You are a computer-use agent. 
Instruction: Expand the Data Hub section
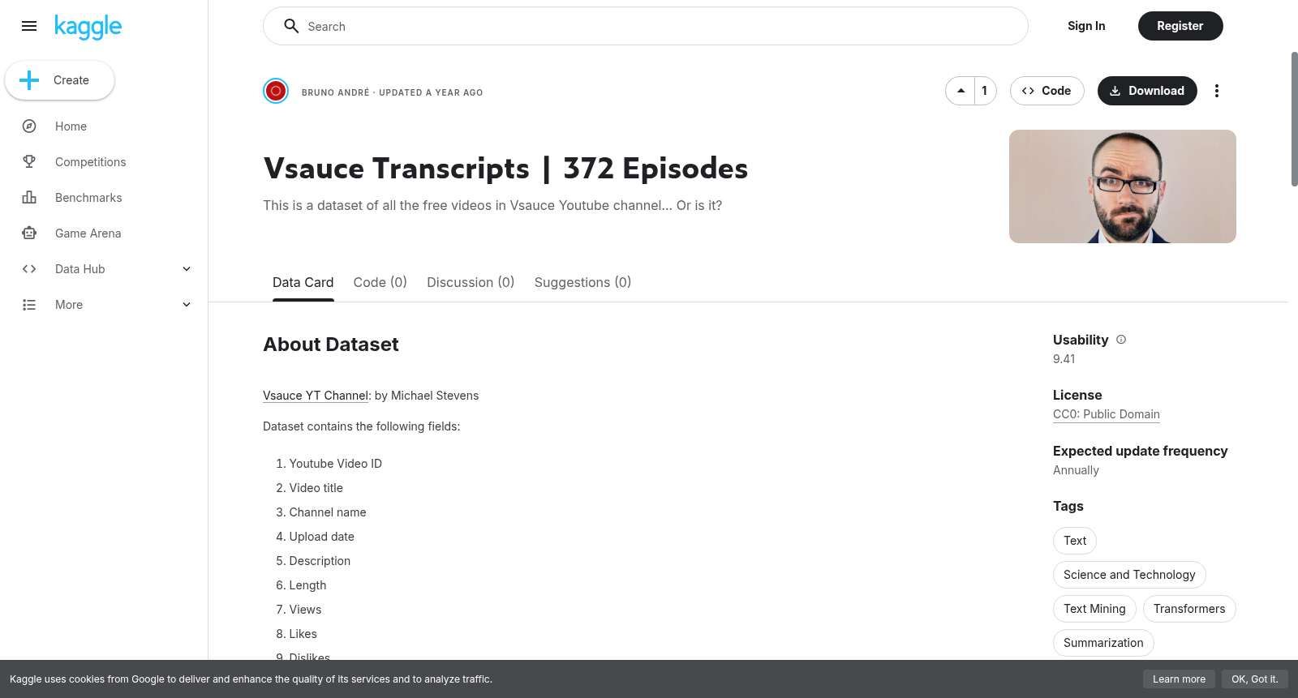coord(187,269)
